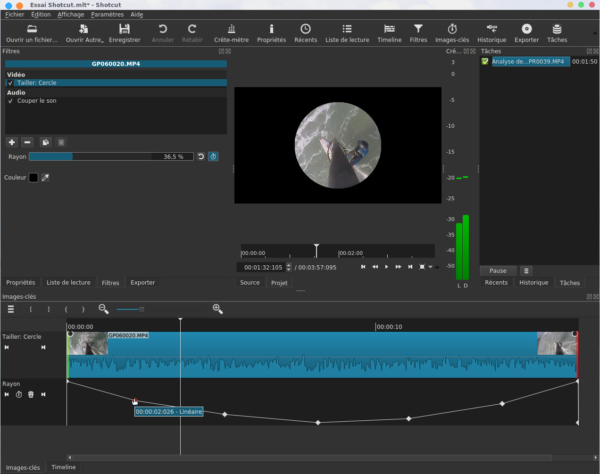The width and height of the screenshot is (600, 474).
Task: Reset Rayon value to default
Action: click(x=201, y=156)
